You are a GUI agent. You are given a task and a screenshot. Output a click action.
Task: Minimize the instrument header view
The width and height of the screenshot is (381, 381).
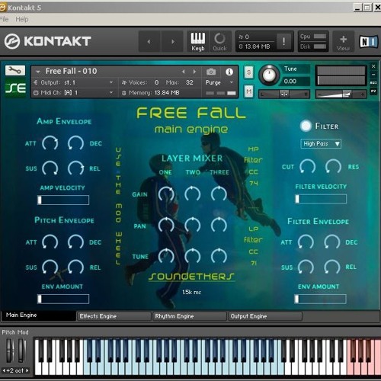pos(373,75)
